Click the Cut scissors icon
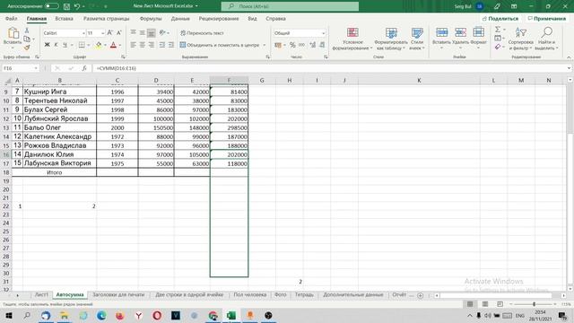This screenshot has width=574, height=323. (x=27, y=31)
